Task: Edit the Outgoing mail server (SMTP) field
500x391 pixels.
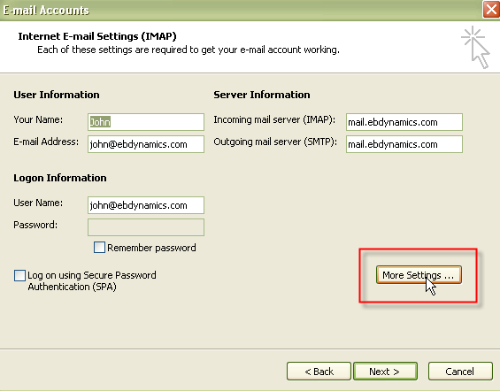Action: pyautogui.click(x=404, y=144)
